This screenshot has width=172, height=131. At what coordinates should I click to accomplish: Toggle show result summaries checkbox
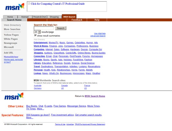(x=35, y=35)
